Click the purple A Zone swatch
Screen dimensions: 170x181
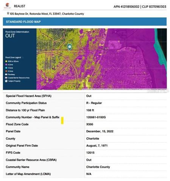click(6, 65)
